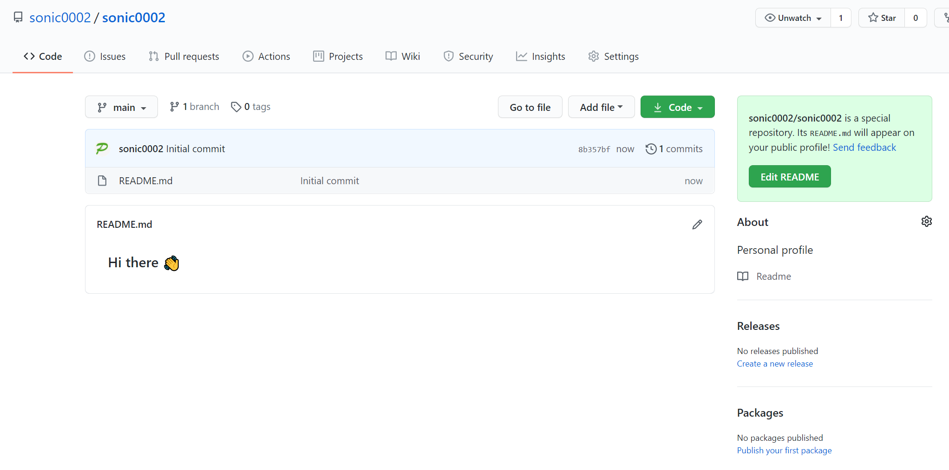Open the Security tab
Image resolution: width=949 pixels, height=470 pixels.
pyautogui.click(x=468, y=57)
